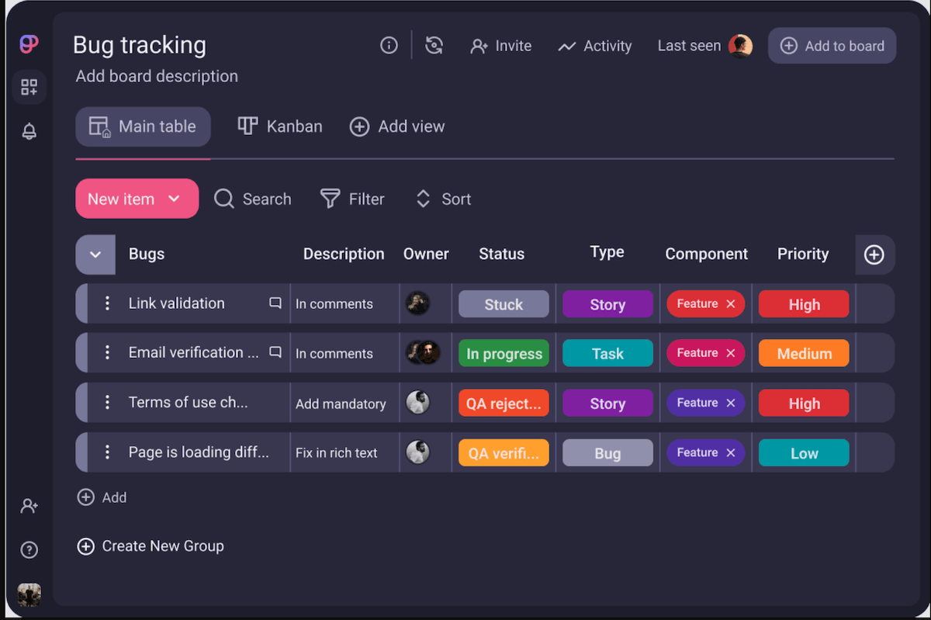The height and width of the screenshot is (620, 931).
Task: Open comments on Link validation row
Action: (x=275, y=303)
